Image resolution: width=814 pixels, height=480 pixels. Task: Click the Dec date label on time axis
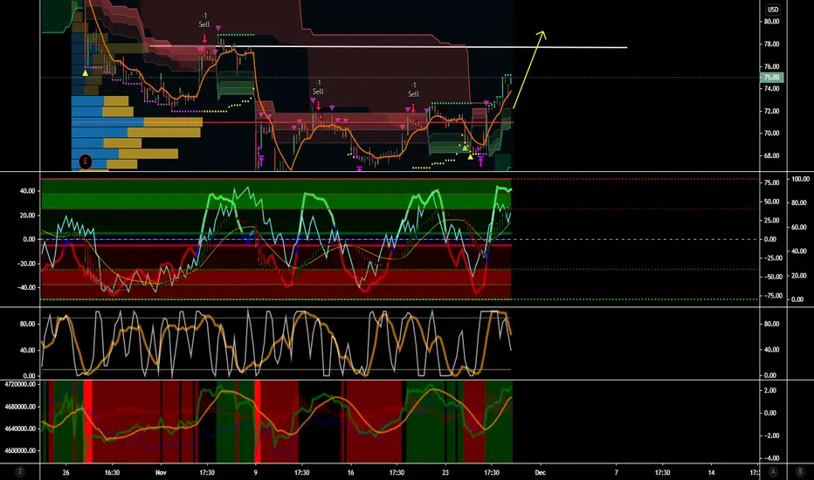pos(541,472)
